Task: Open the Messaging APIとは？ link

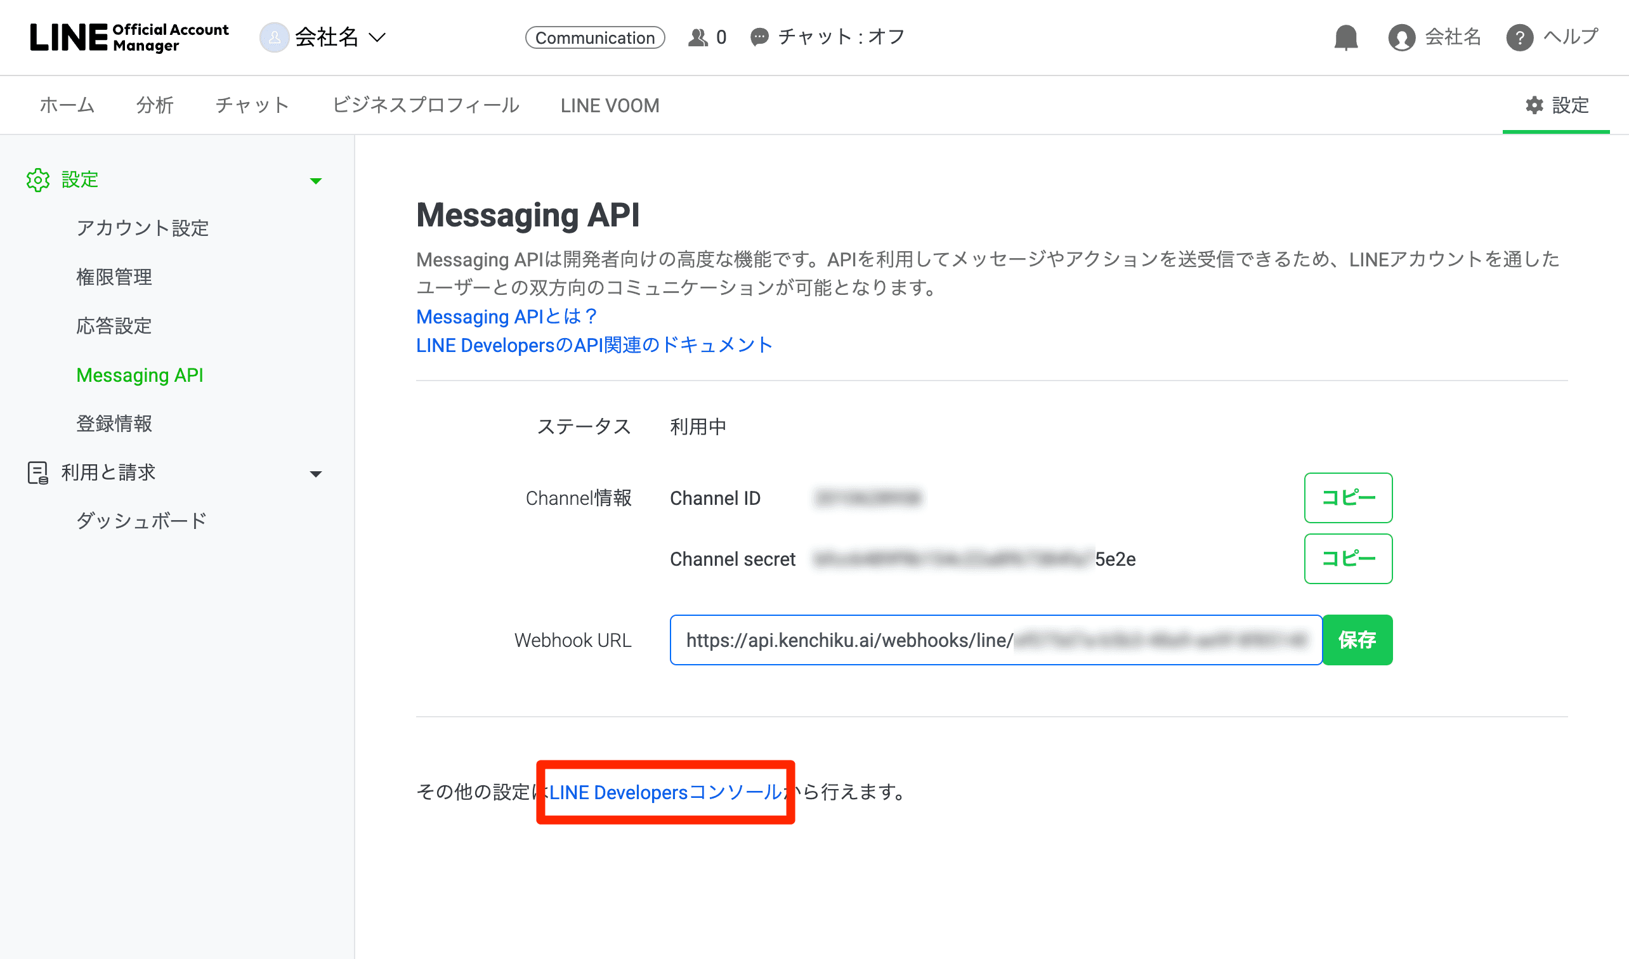Action: click(506, 316)
